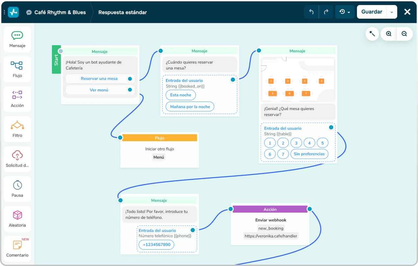Click the Acción block output connector
Viewport: 418px width, 266px height.
310,209
